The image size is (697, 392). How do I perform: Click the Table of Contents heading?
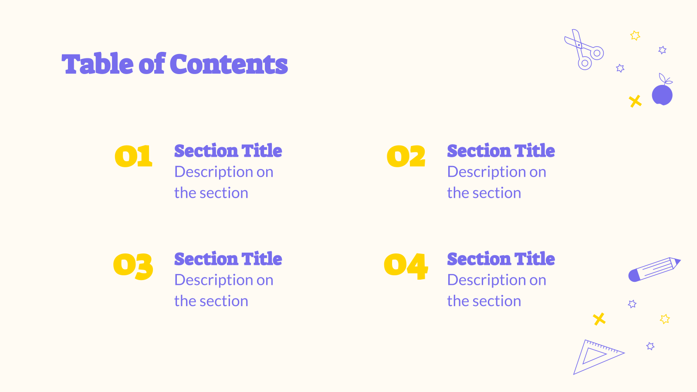pos(175,64)
